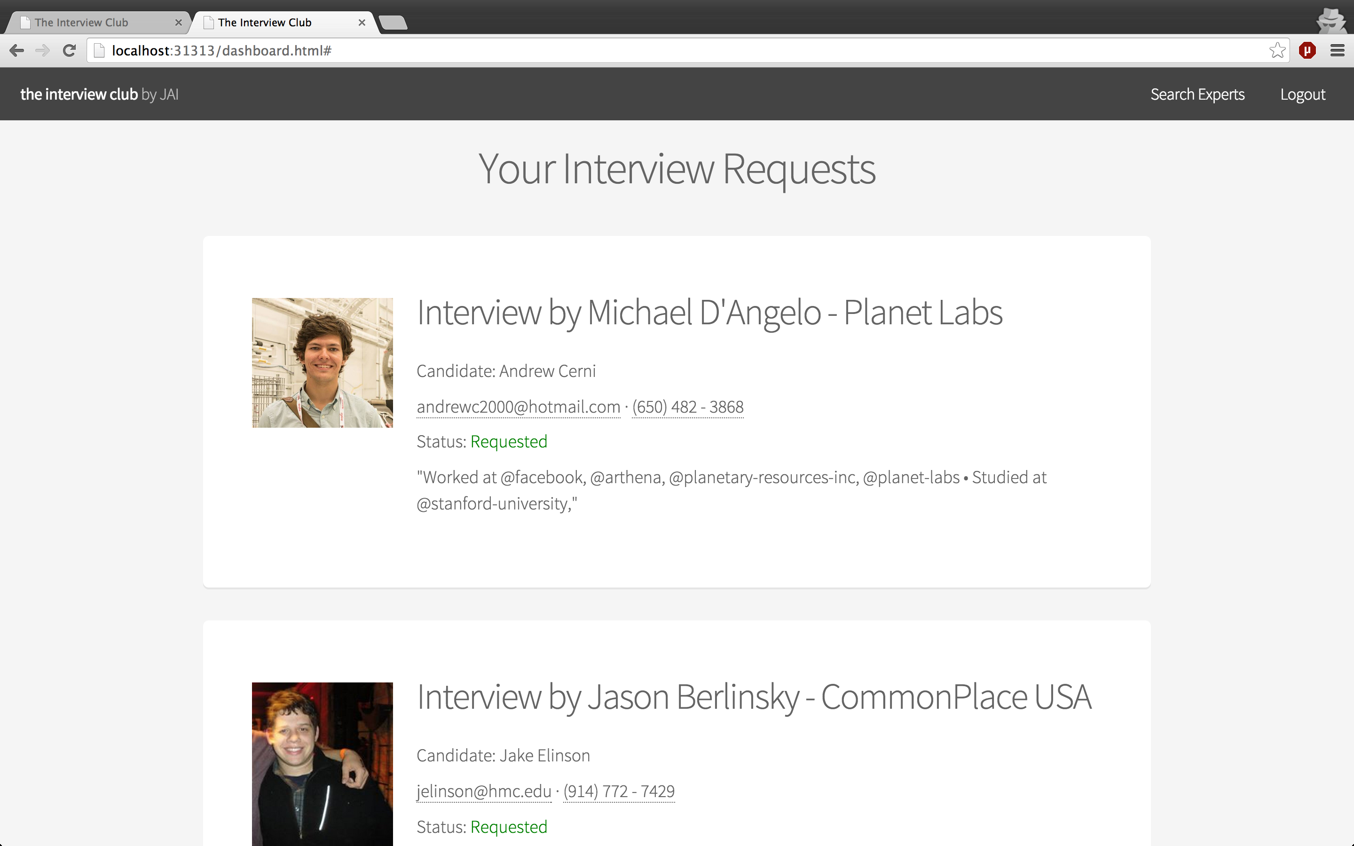Open the uBlock extension icon

pyautogui.click(x=1307, y=51)
